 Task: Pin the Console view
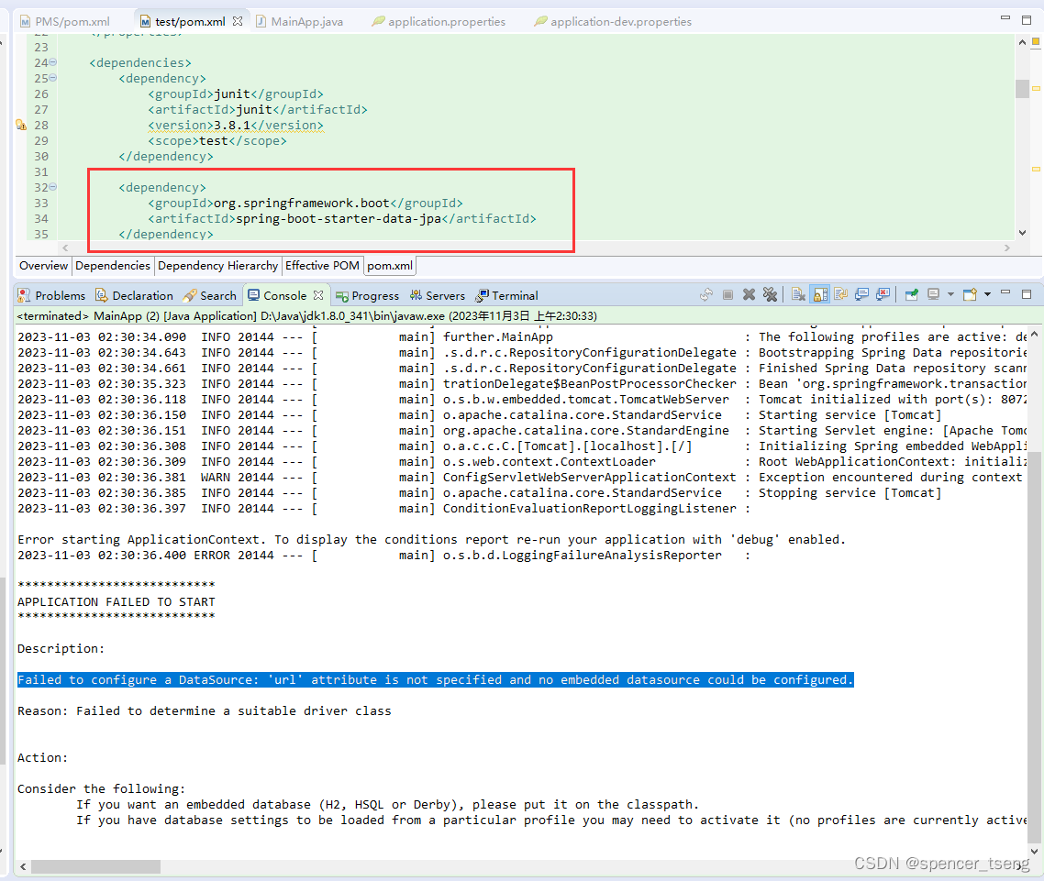(910, 295)
